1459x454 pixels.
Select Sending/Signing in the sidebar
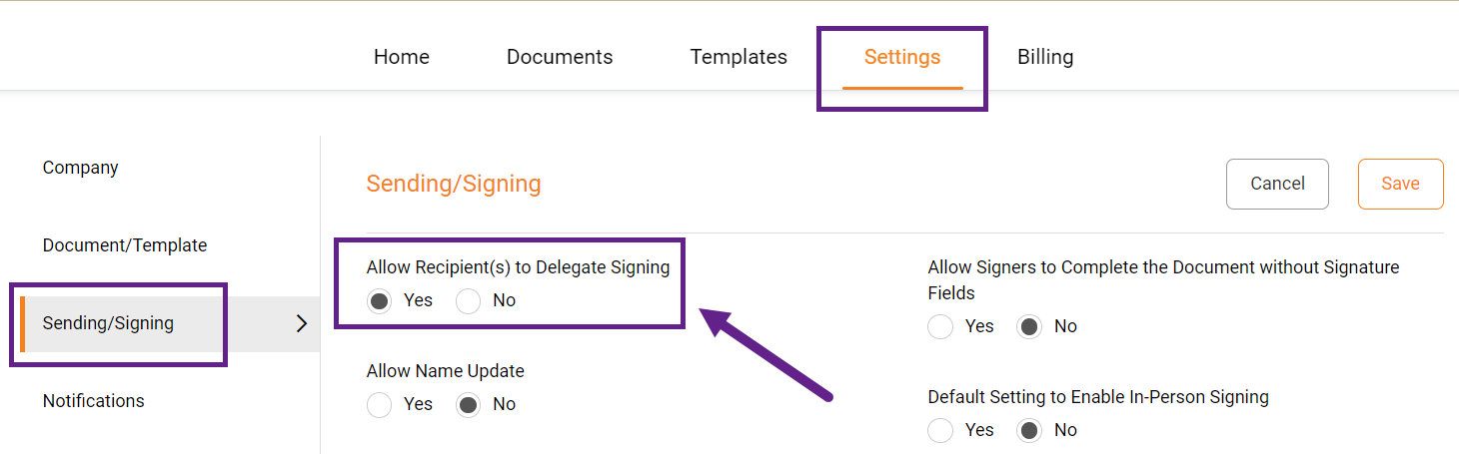click(x=108, y=323)
